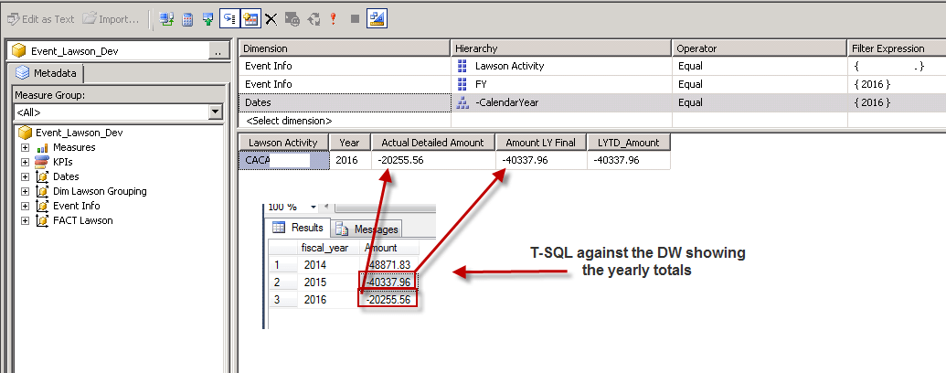Open the Measure Group dropdown
The height and width of the screenshot is (373, 946).
pyautogui.click(x=216, y=112)
